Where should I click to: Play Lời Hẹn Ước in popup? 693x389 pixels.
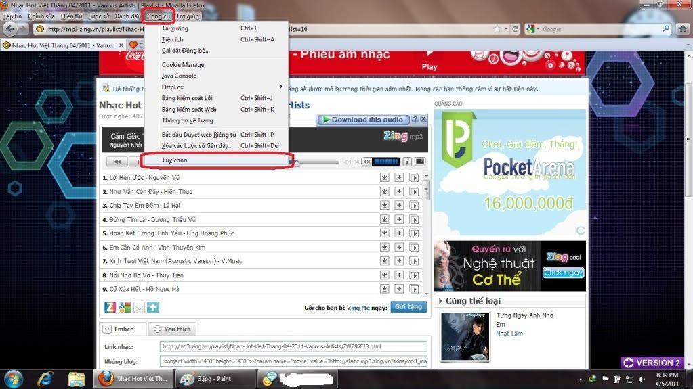(414, 177)
